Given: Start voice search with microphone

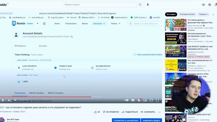Looking at the screenshot, I should pos(148,4).
